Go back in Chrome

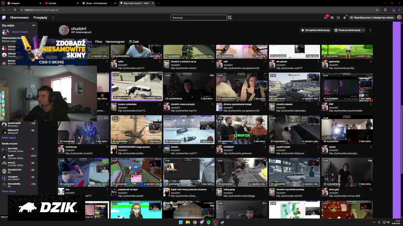[3, 10]
